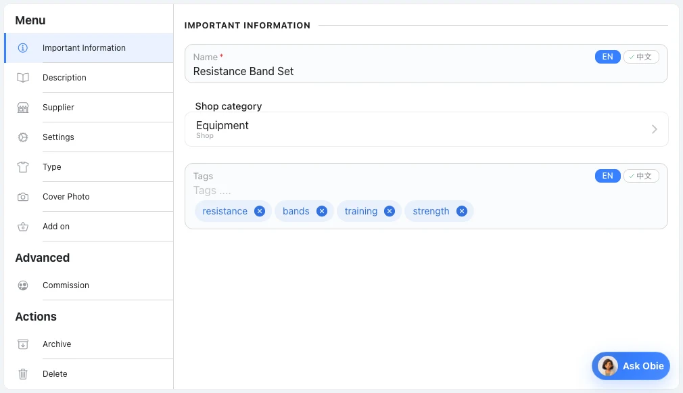Click the Ask Obie button label
This screenshot has width=683, height=393.
click(643, 366)
